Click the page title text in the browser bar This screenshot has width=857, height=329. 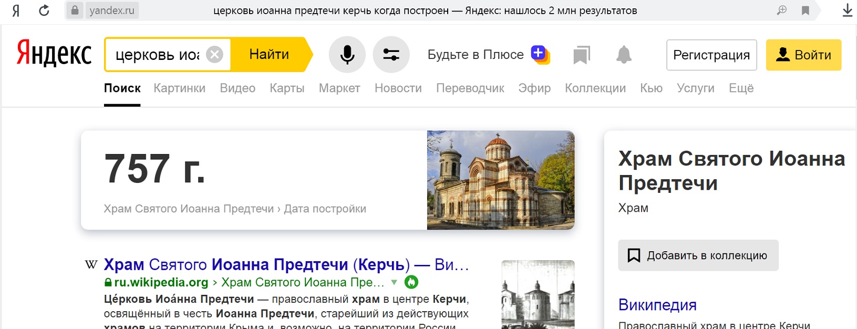[x=425, y=11]
